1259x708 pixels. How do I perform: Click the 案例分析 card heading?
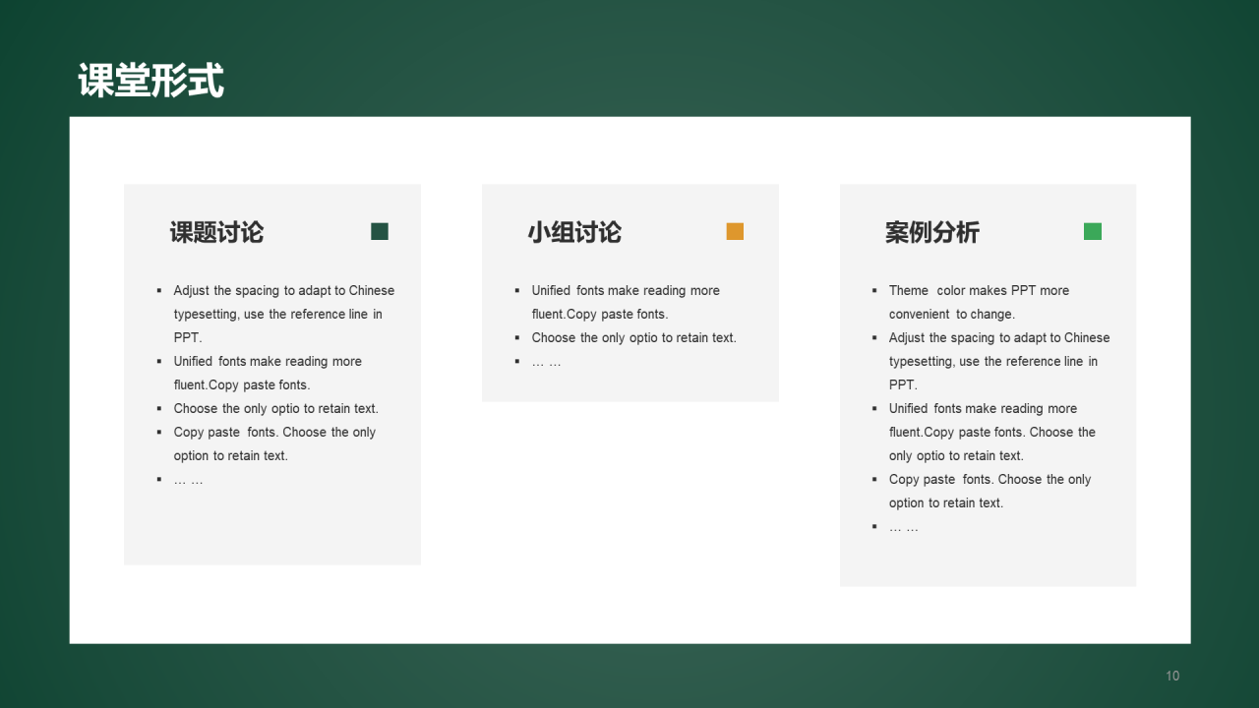(932, 233)
